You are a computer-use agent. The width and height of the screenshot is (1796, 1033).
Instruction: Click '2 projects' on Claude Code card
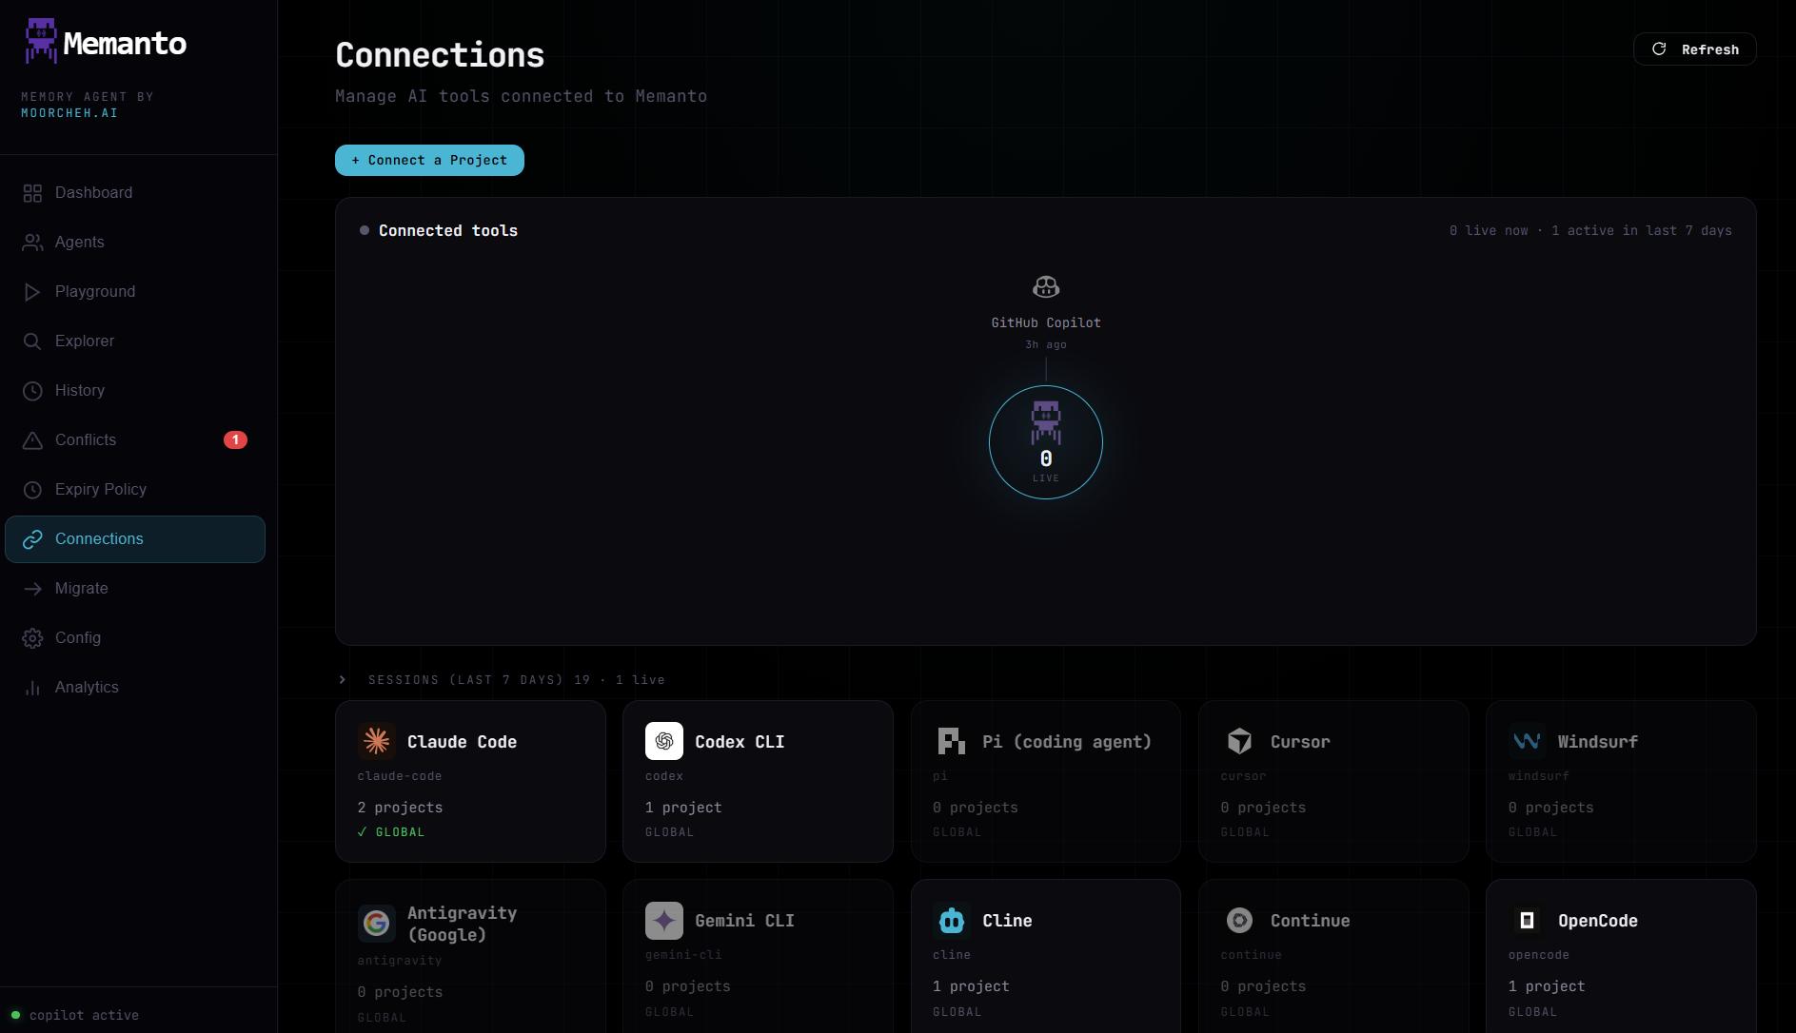coord(400,808)
